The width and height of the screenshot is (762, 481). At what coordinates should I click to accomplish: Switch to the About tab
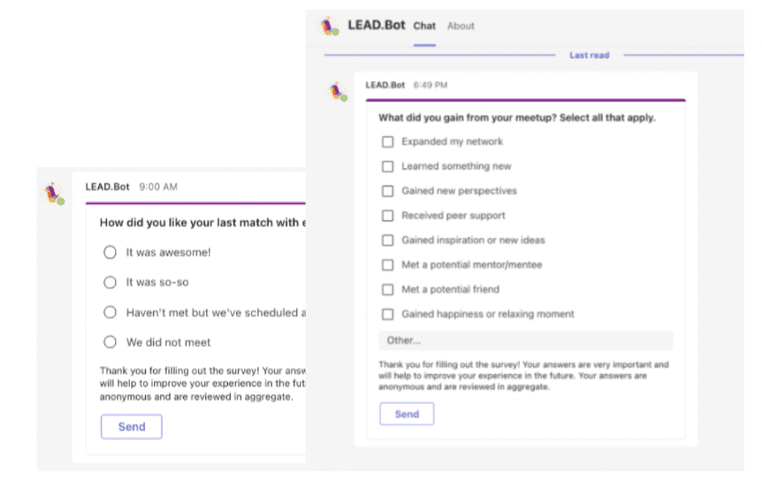click(460, 25)
